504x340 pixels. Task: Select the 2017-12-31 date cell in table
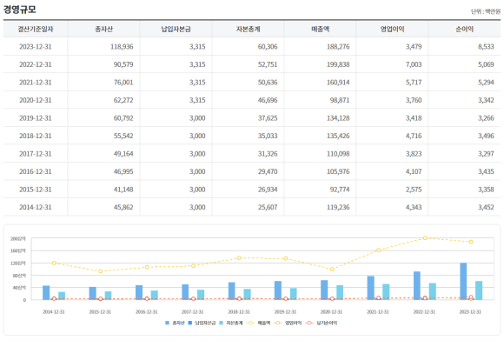tap(36, 154)
